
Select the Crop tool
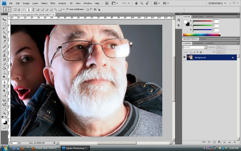[x=4, y=37]
